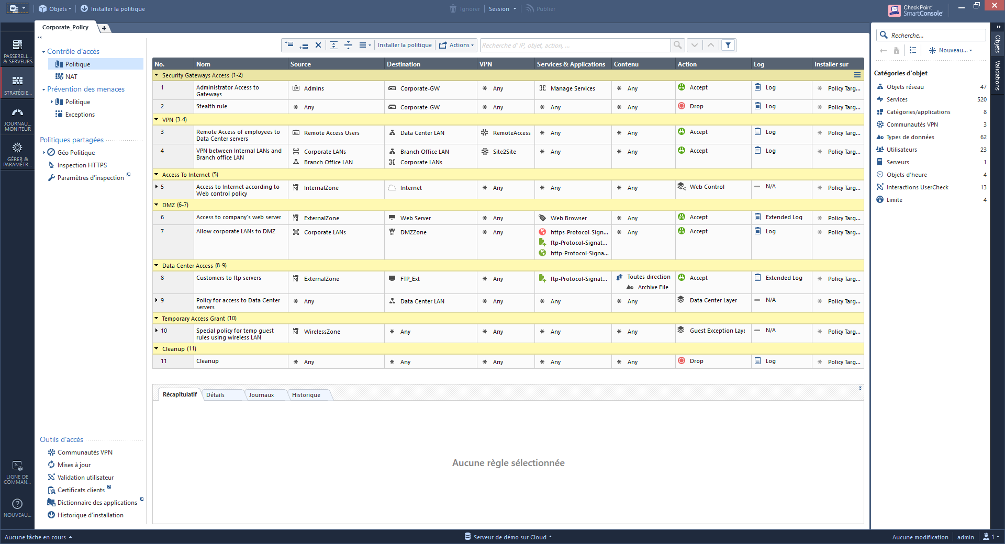This screenshot has width=1005, height=544.
Task: Click Installer la politique in top bar
Action: pyautogui.click(x=113, y=9)
